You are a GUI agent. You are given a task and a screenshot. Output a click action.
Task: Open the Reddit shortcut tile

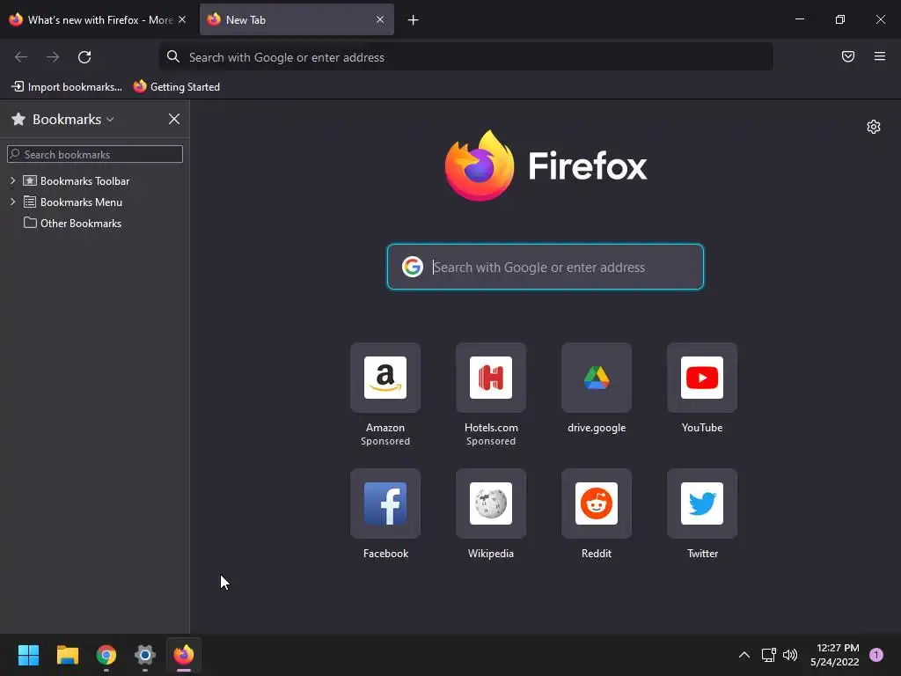pyautogui.click(x=597, y=503)
